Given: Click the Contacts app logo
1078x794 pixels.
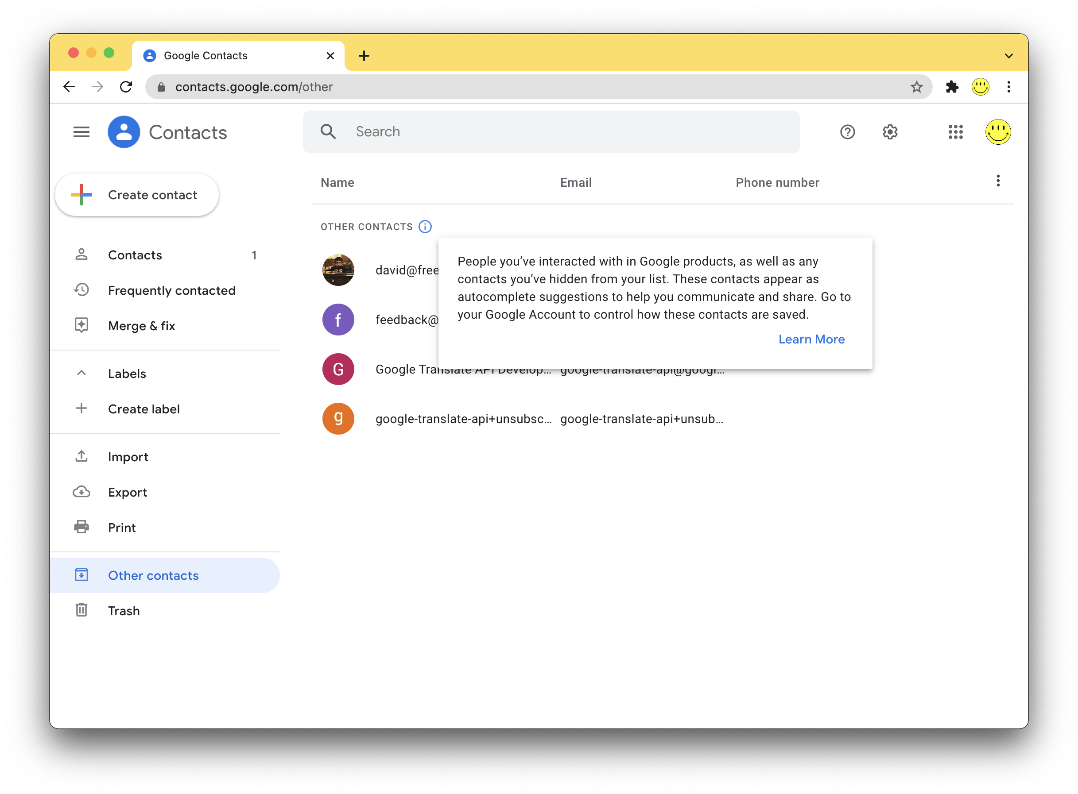Looking at the screenshot, I should point(124,132).
